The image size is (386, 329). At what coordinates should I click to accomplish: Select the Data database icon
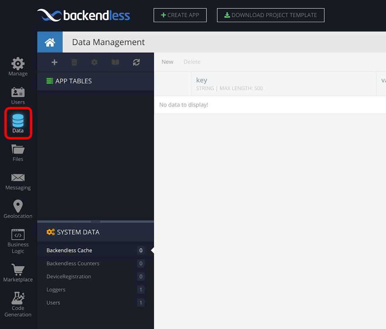[18, 123]
